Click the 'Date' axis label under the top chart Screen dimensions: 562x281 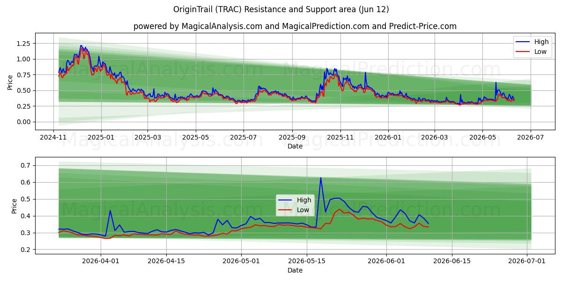[295, 147]
